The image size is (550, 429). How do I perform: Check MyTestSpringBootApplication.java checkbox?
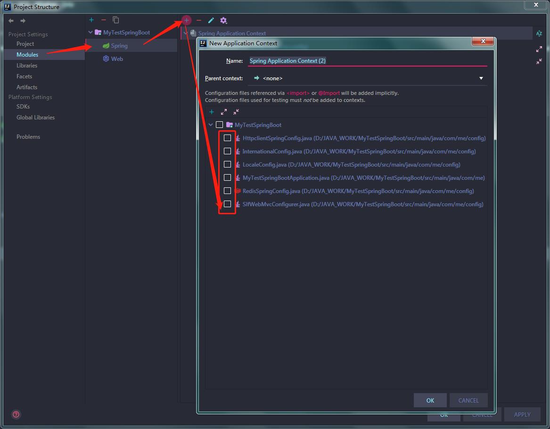coord(227,177)
